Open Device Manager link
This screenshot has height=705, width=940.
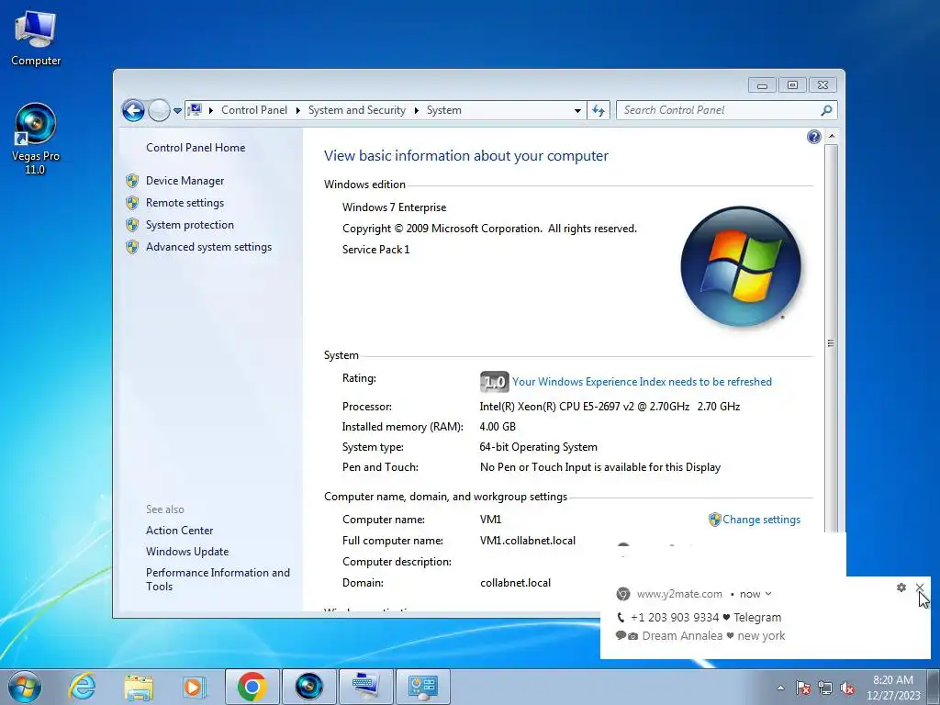185,181
